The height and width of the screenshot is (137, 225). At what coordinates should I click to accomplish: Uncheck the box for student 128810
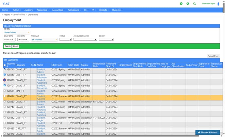point(5,75)
